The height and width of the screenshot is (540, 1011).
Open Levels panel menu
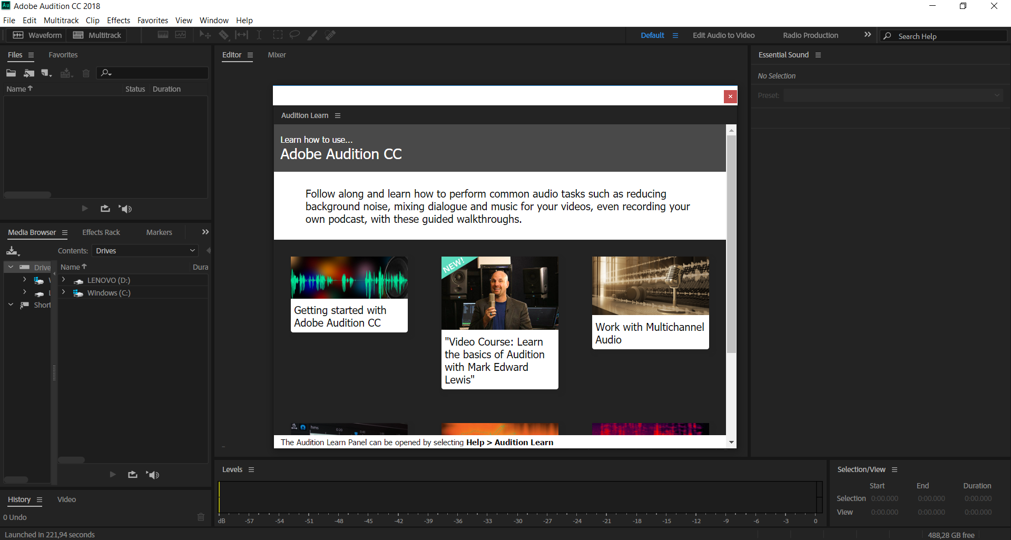pos(251,469)
